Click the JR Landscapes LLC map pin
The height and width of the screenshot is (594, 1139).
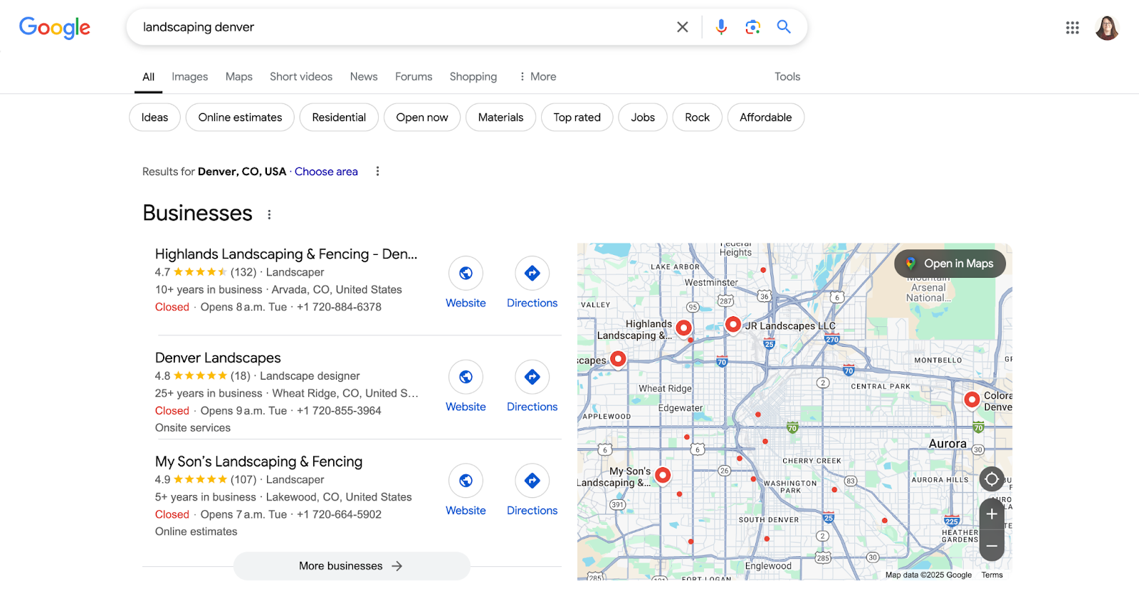pyautogui.click(x=733, y=325)
